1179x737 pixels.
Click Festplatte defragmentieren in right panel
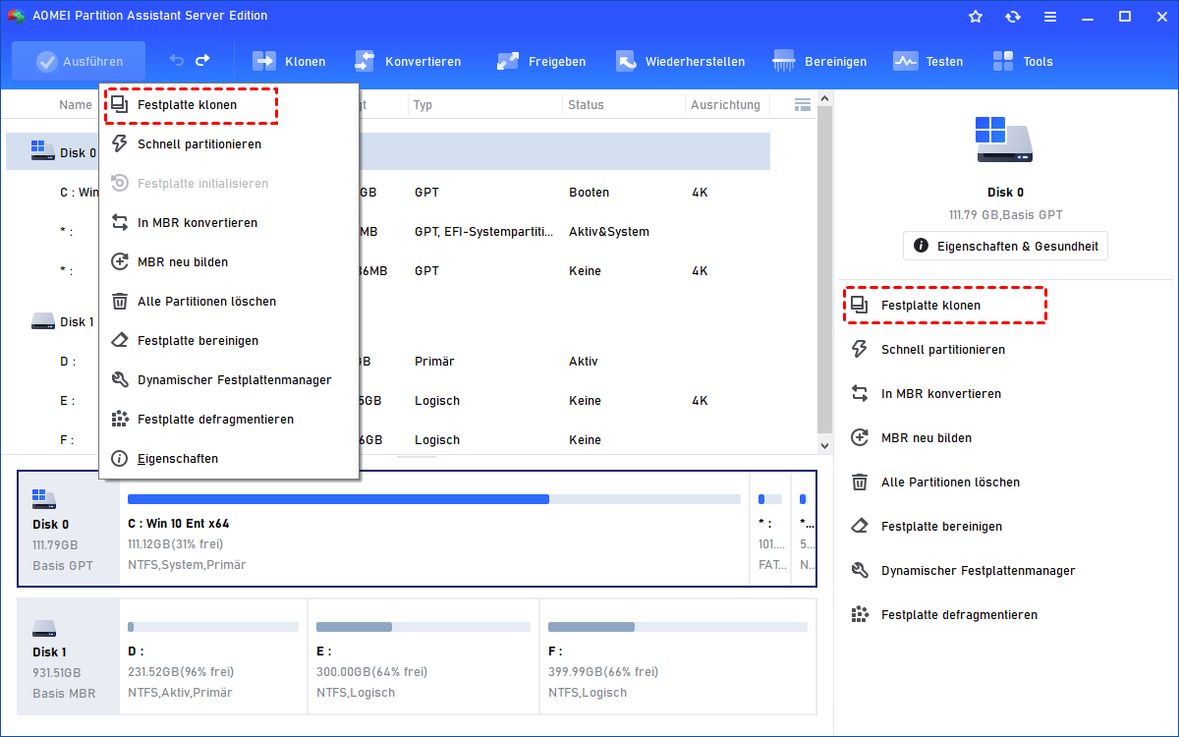pyautogui.click(x=944, y=615)
